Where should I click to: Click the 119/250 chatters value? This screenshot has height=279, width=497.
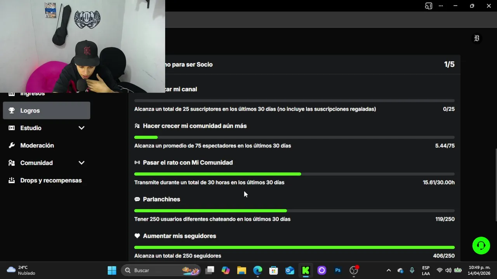pos(445,219)
